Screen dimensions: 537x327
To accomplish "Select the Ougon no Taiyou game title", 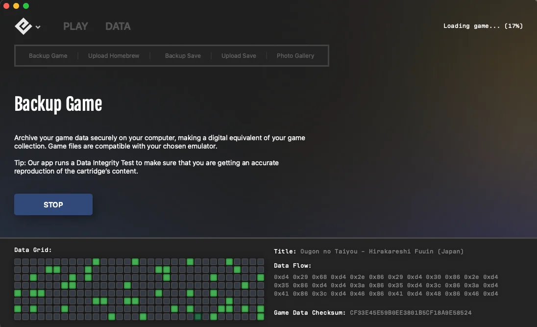I will coord(381,252).
